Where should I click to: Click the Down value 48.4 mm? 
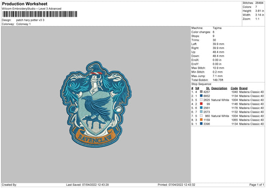pyautogui.click(x=218, y=56)
